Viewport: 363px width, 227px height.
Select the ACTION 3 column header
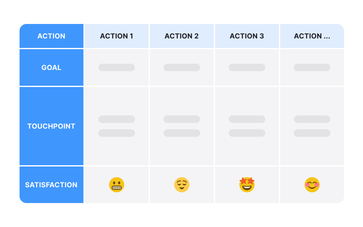tap(247, 36)
